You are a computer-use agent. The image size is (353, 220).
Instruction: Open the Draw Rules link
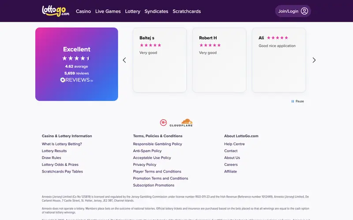51,158
